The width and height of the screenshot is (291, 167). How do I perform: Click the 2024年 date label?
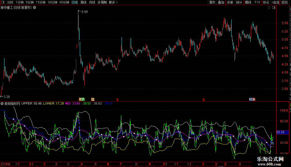pos(5,164)
